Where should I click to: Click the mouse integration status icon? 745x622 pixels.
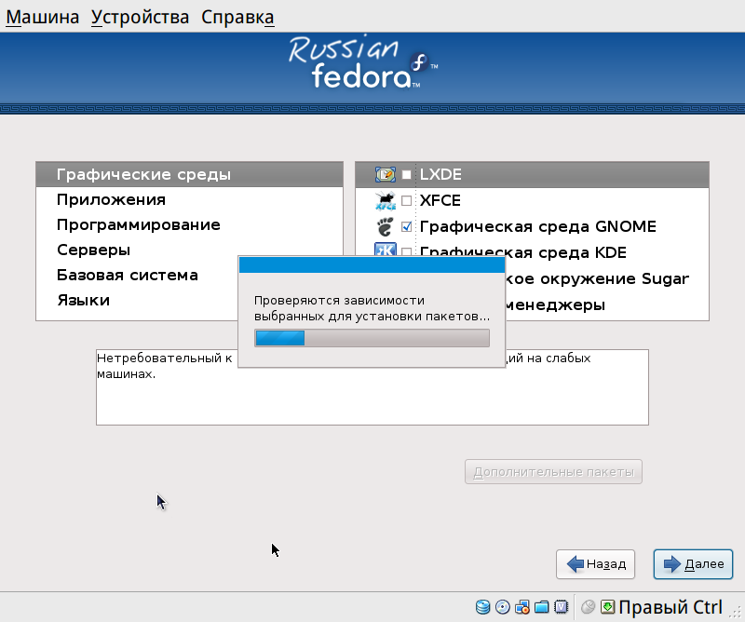pyautogui.click(x=589, y=607)
